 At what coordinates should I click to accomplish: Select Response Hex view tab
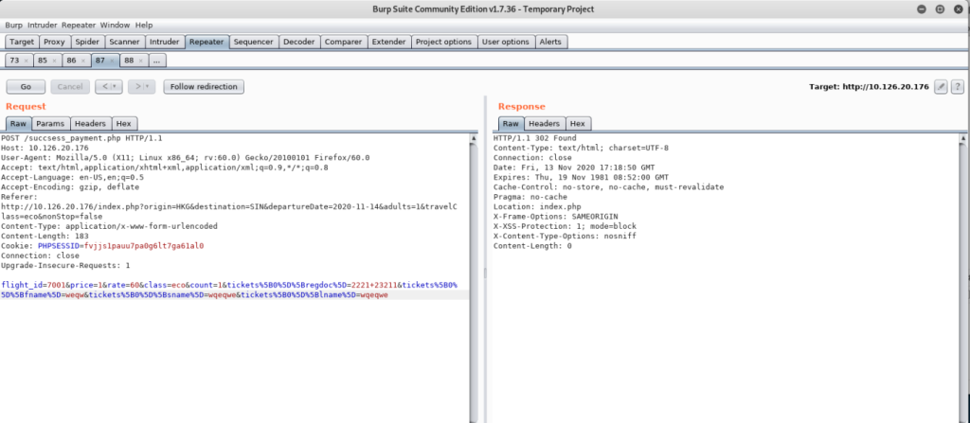[x=578, y=124]
